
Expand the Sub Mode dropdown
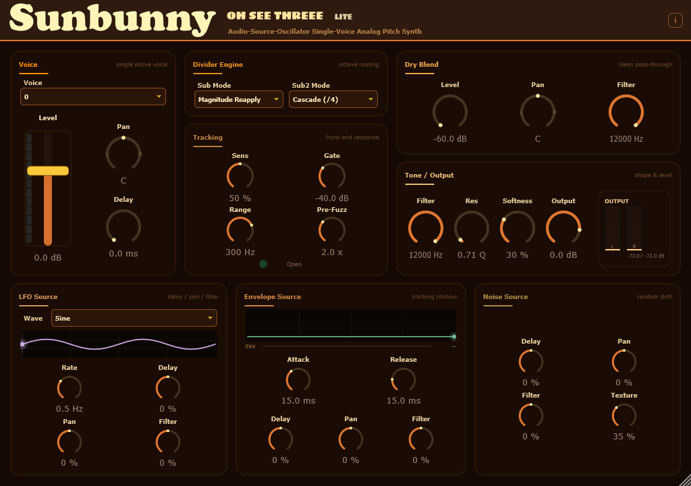coord(238,99)
